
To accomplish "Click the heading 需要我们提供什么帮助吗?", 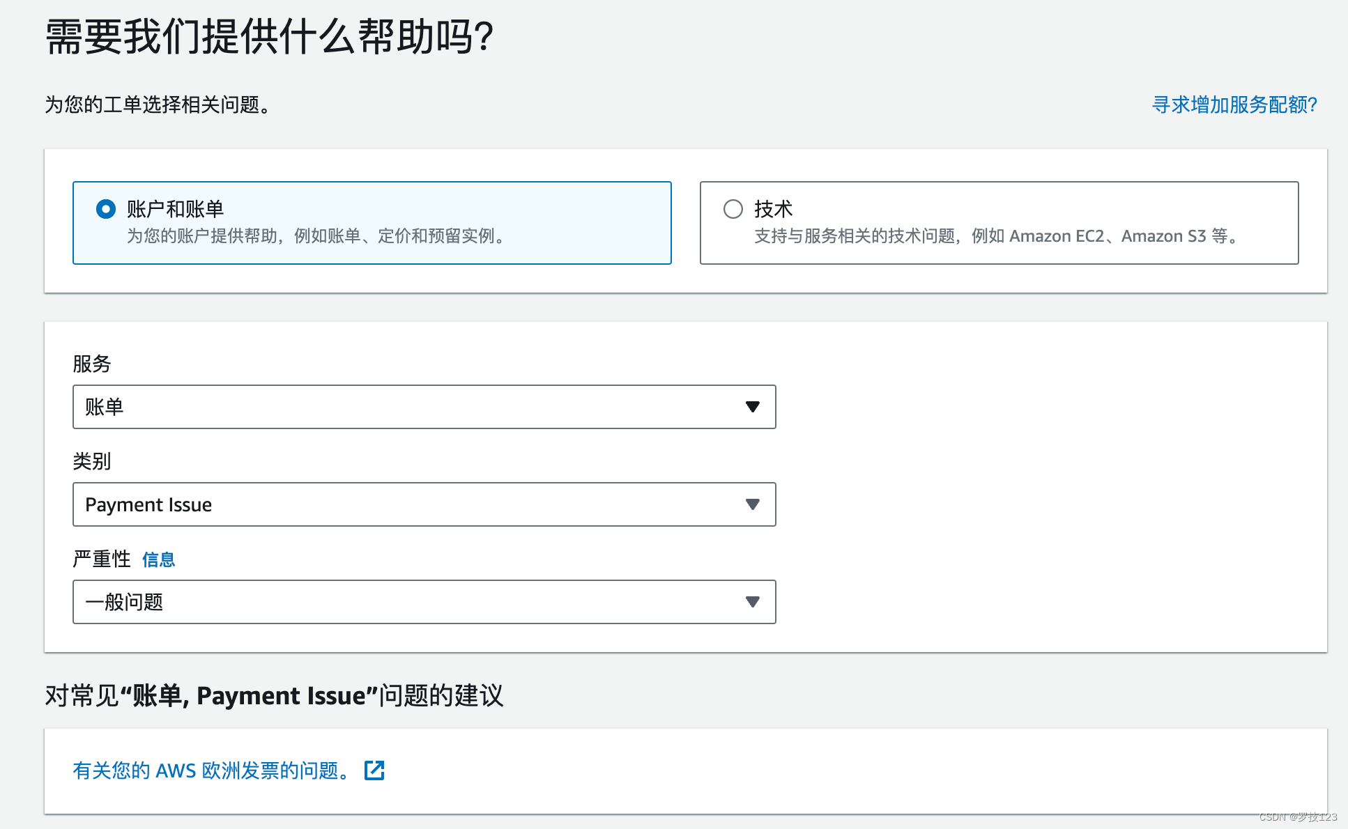I will (270, 37).
